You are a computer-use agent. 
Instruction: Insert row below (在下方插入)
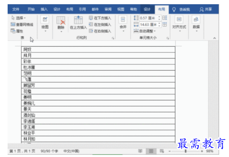click(x=100, y=18)
